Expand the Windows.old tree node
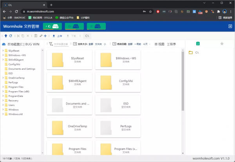The height and width of the screenshot is (162, 235). (3, 114)
